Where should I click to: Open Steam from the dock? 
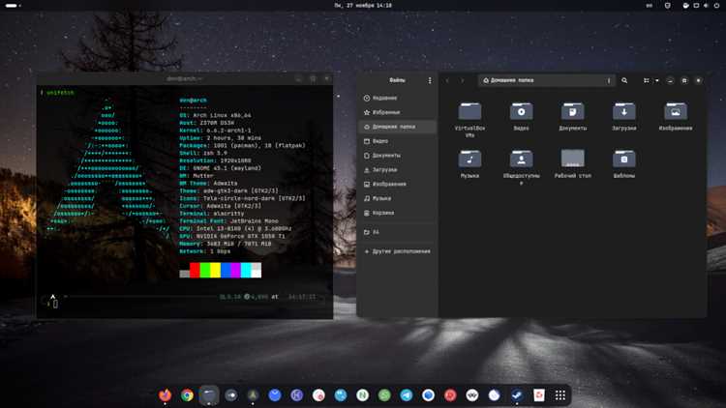[x=516, y=395]
